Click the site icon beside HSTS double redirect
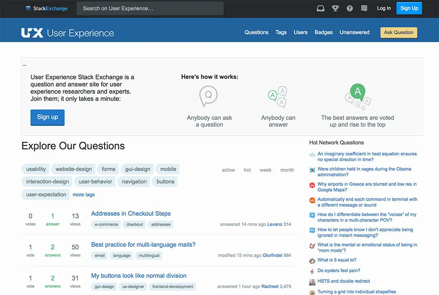The height and width of the screenshot is (295, 439). point(312,282)
